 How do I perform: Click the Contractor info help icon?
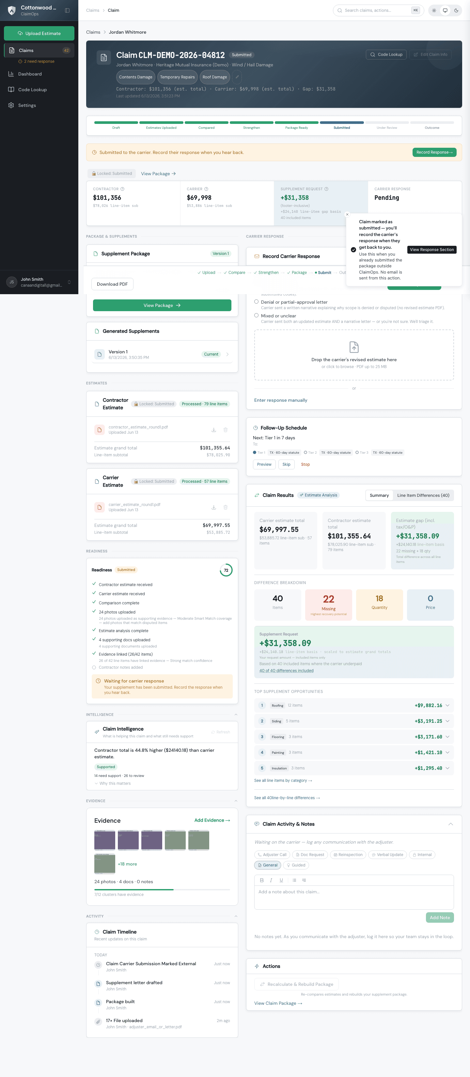coord(122,189)
